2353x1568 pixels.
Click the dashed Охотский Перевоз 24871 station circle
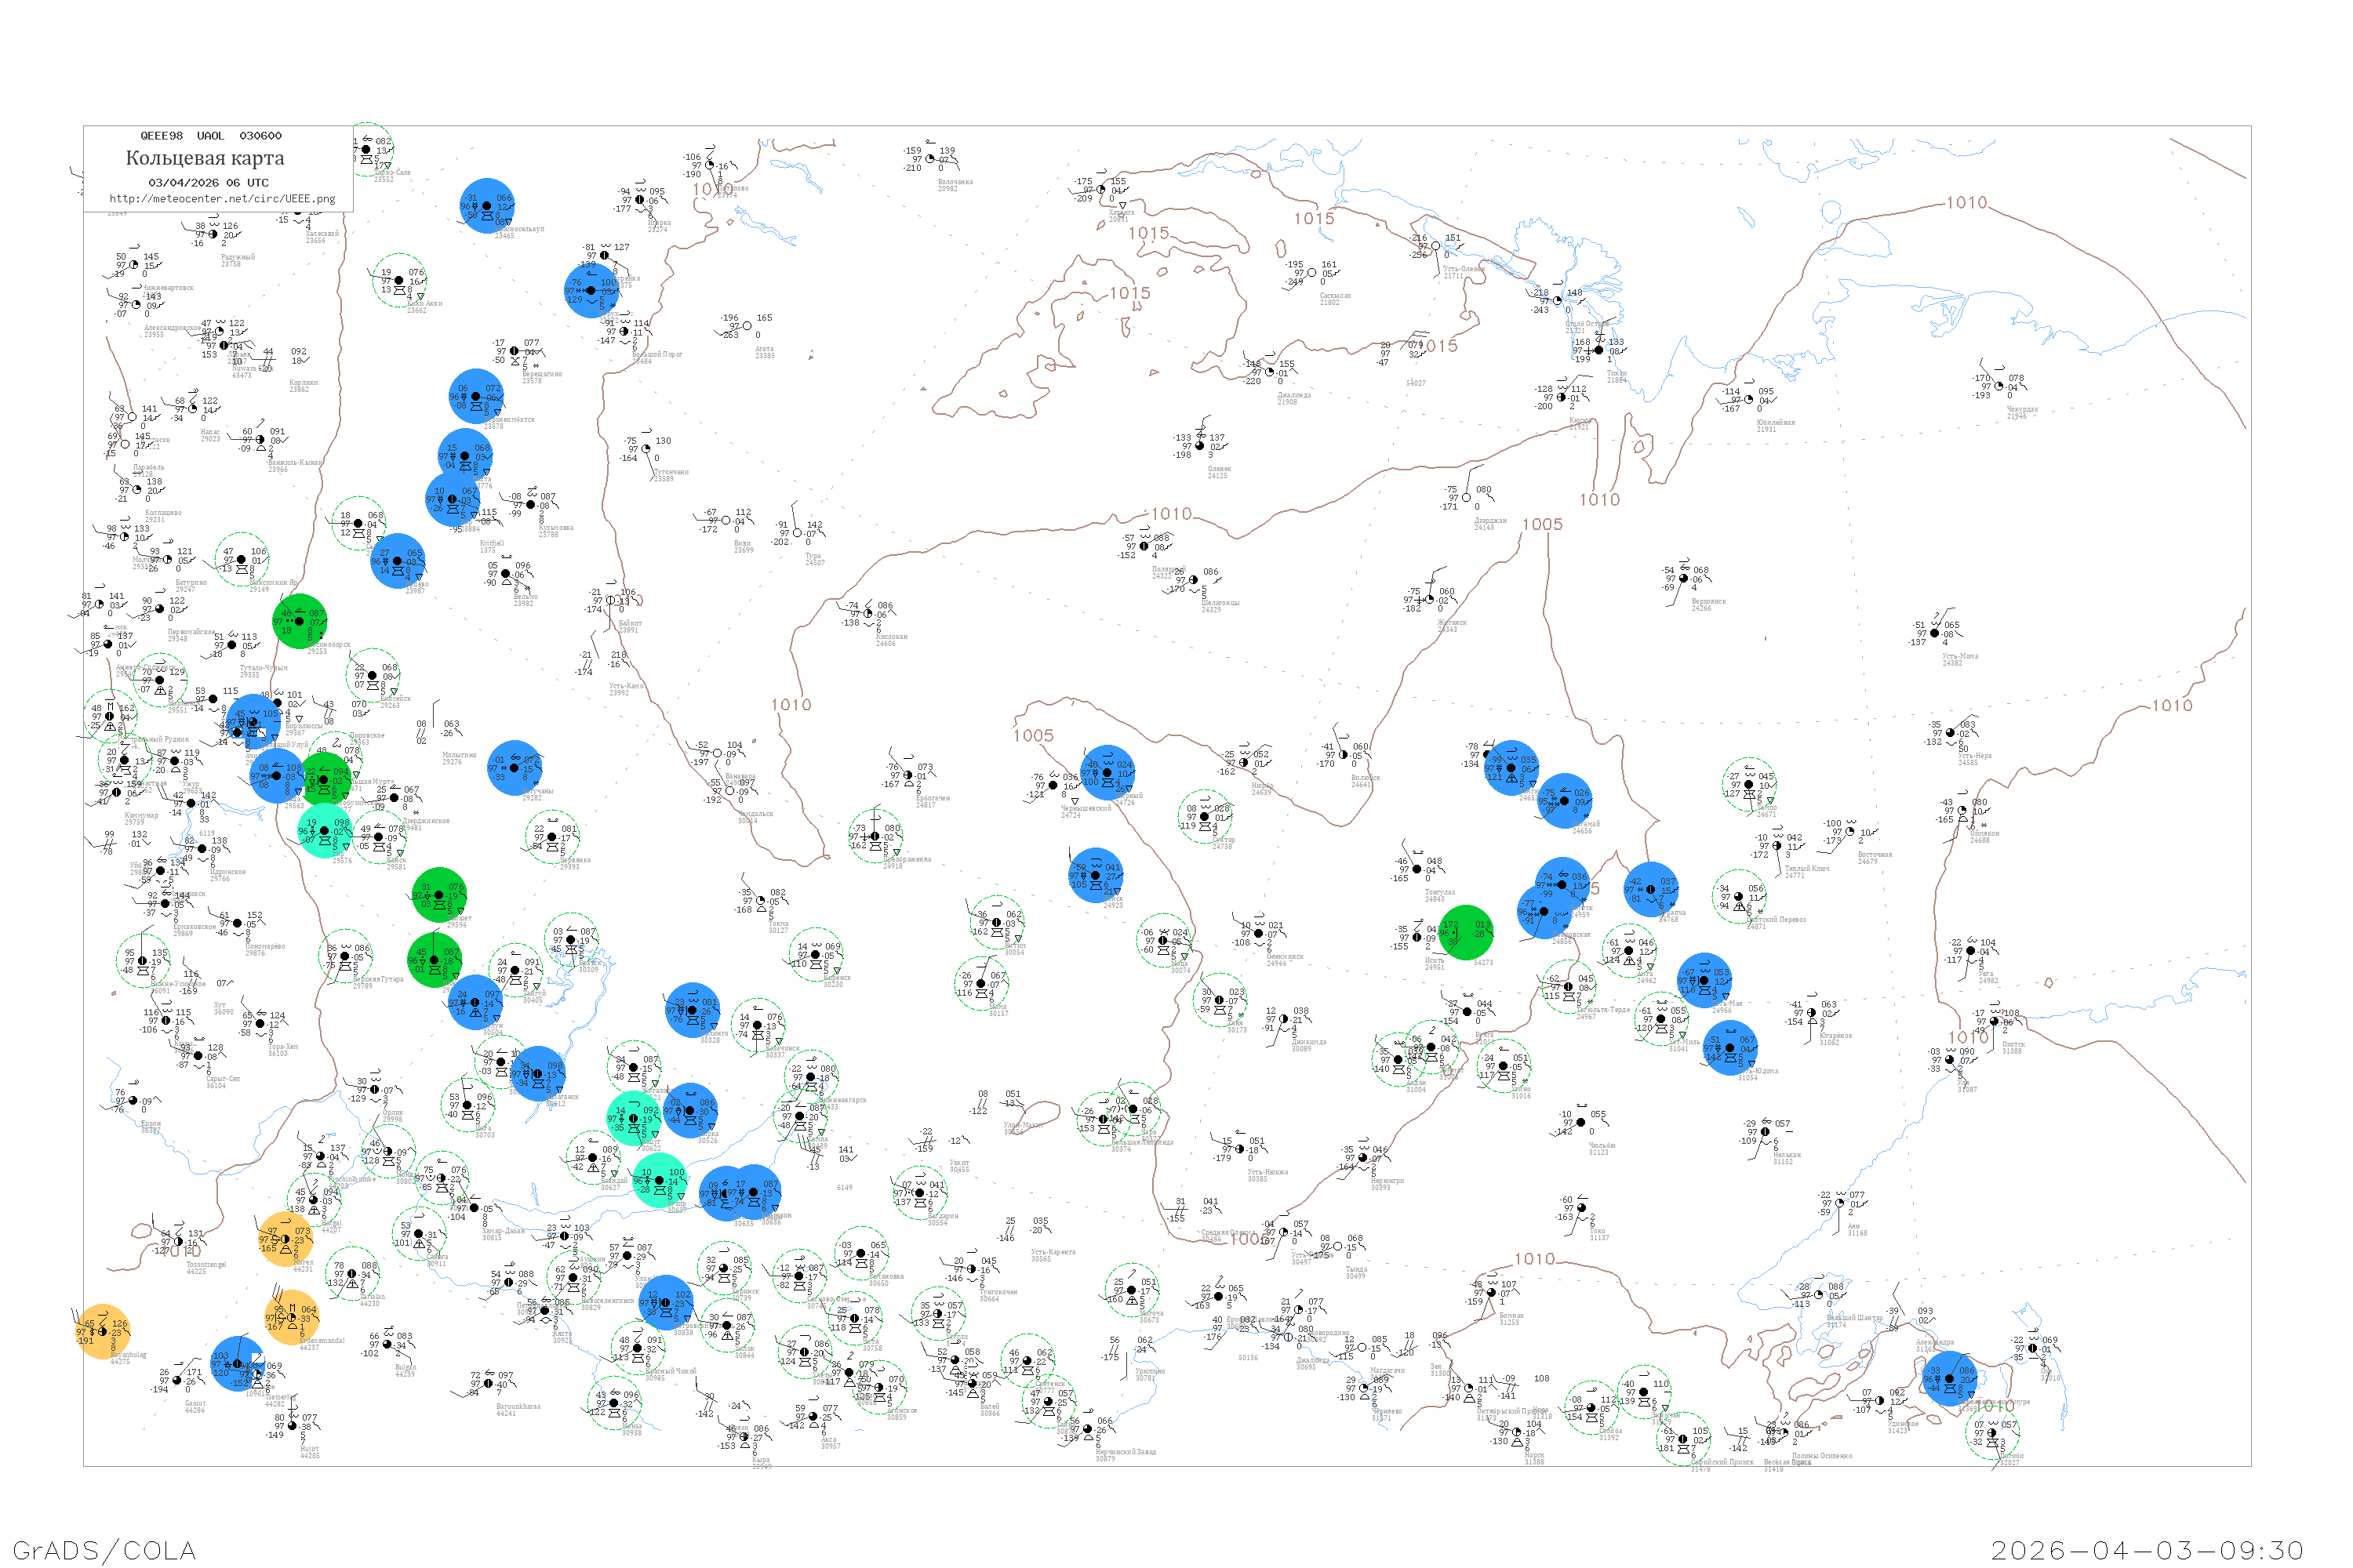1739,897
